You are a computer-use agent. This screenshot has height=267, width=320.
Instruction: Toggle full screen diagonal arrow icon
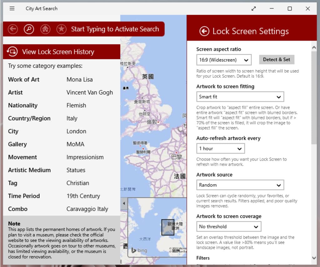[x=254, y=8]
